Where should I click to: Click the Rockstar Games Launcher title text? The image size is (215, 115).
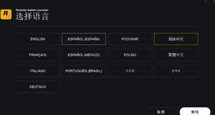click(x=32, y=10)
